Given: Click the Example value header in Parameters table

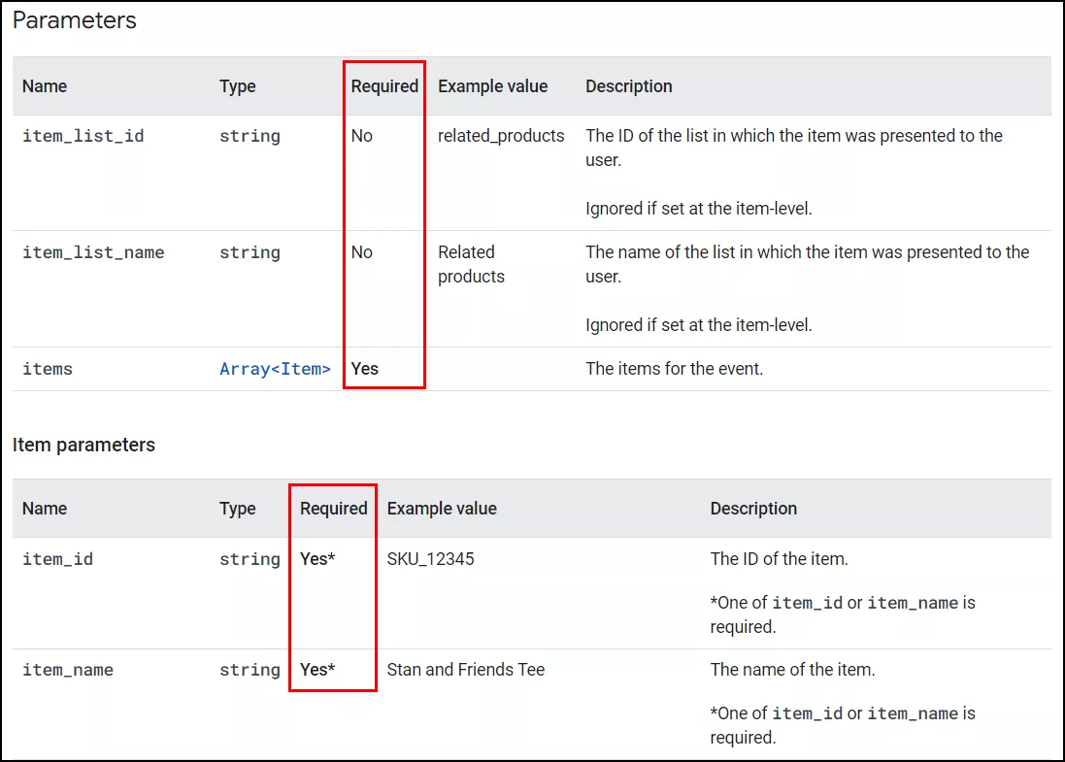Looking at the screenshot, I should pyautogui.click(x=492, y=86).
